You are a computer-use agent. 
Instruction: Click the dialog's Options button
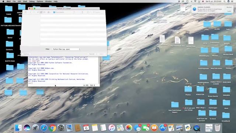[x=26, y=54]
